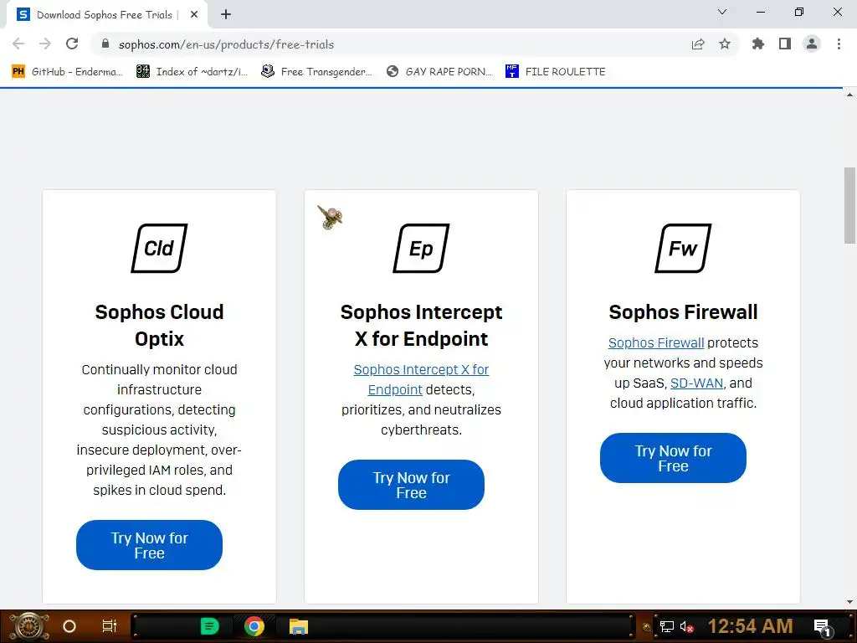Click Sophos Intercept X for Endpoint heading
Screen dimensions: 857x643
coord(422,326)
